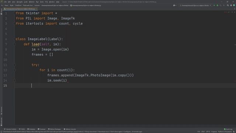Open the Refactor menu
This screenshot has height=133, width=236.
point(32,2)
